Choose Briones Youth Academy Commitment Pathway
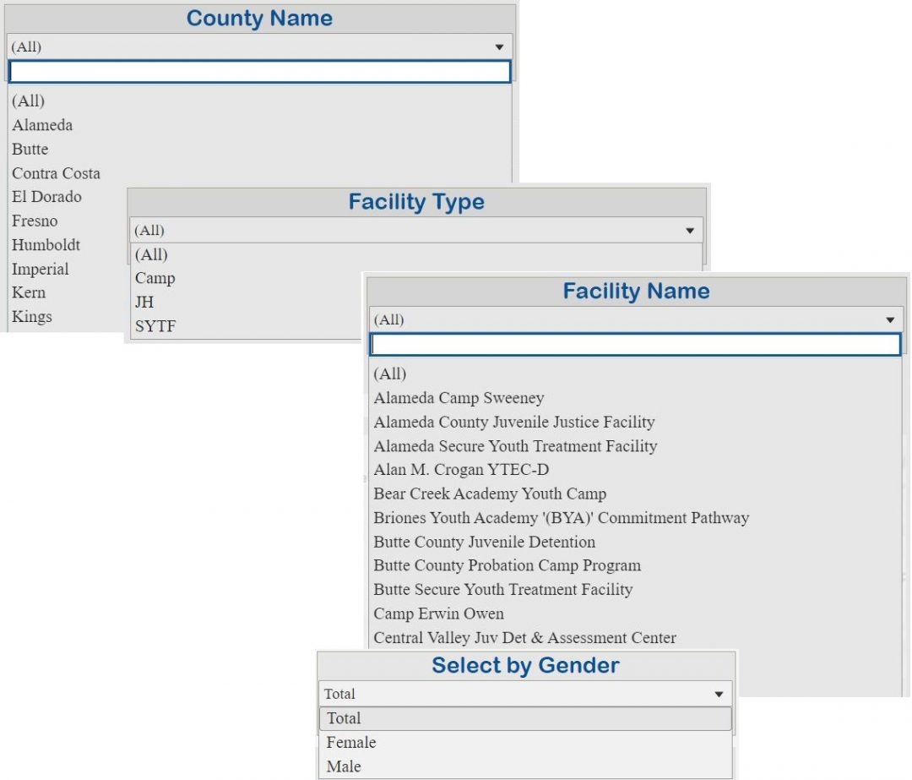Screen dimensions: 912x780 coord(562,518)
